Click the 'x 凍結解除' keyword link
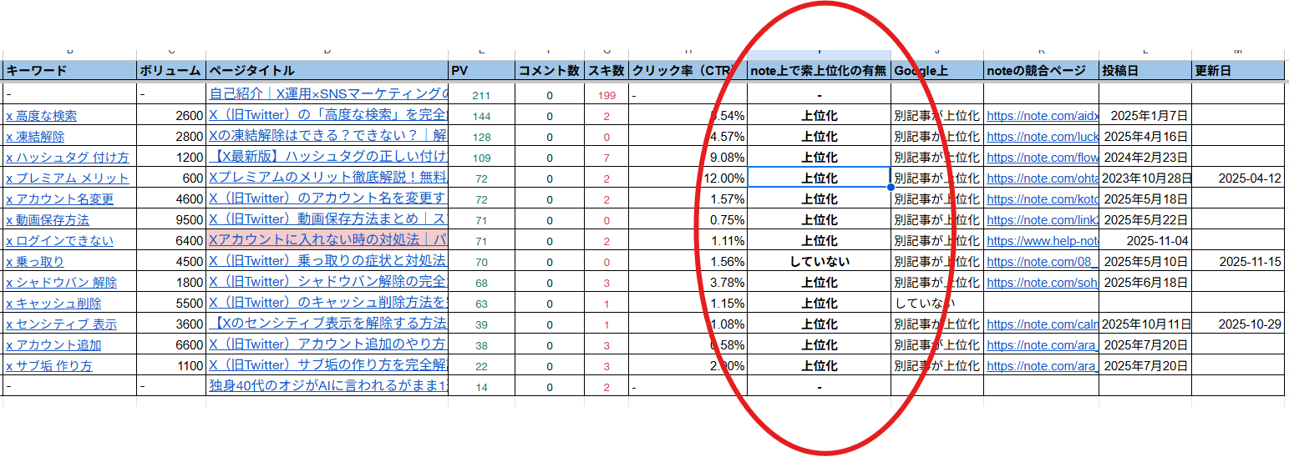This screenshot has width=1289, height=457. pos(35,137)
